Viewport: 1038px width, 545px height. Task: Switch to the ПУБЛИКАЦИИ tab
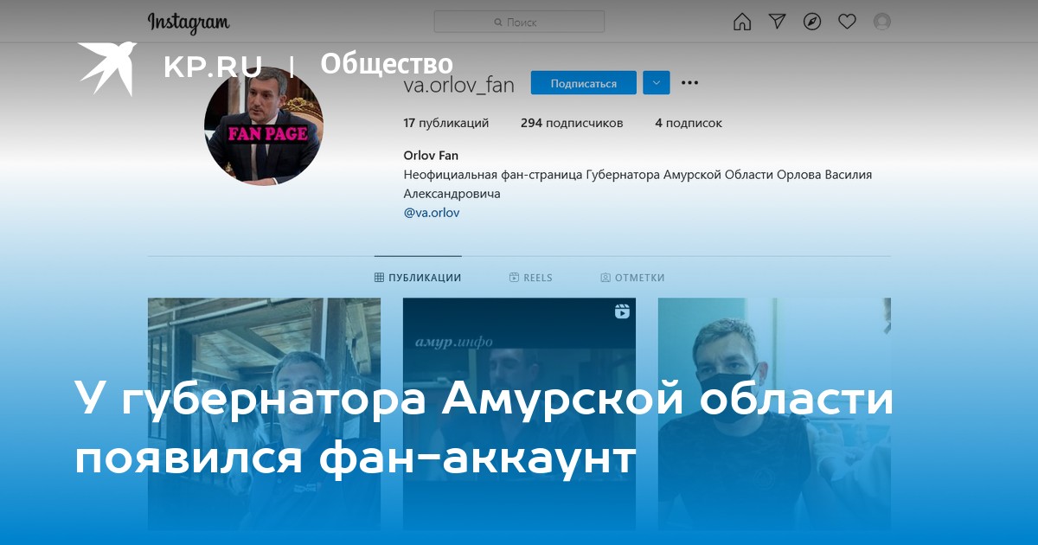(418, 278)
